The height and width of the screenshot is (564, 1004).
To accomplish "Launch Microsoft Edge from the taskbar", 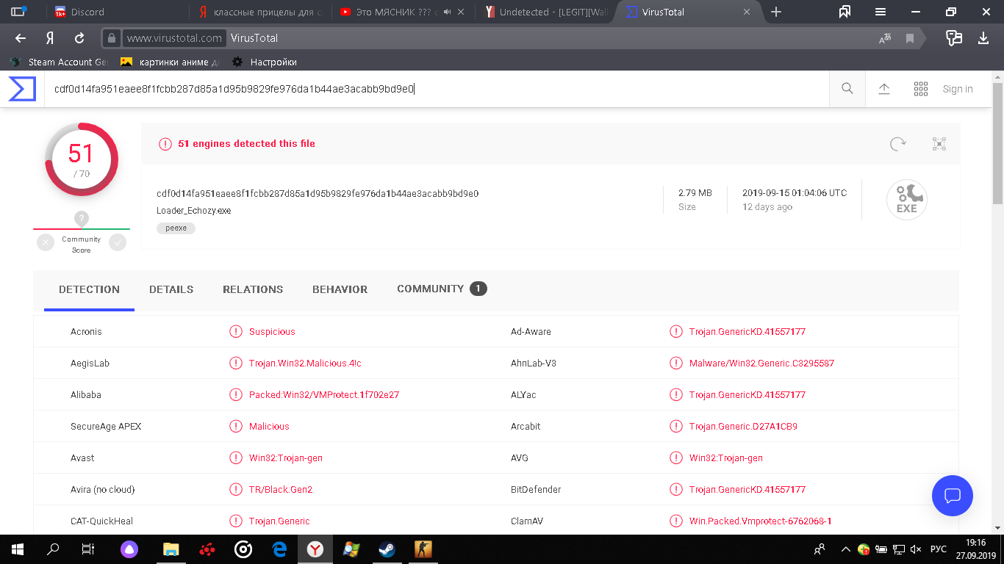I will [279, 549].
